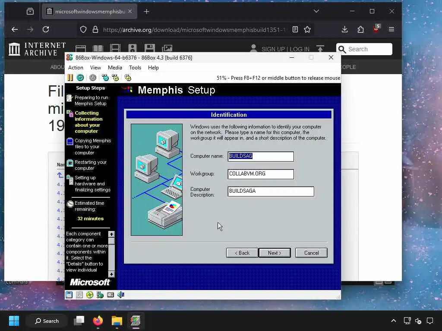Open 86Box settings toolbar icon
The image size is (442, 331).
[128, 78]
